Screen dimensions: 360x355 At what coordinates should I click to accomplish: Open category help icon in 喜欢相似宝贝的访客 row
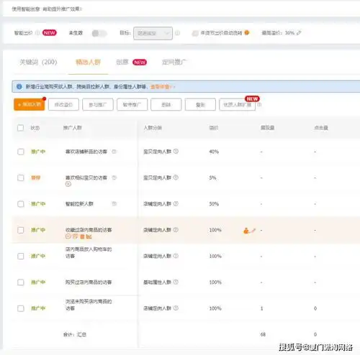(x=176, y=177)
